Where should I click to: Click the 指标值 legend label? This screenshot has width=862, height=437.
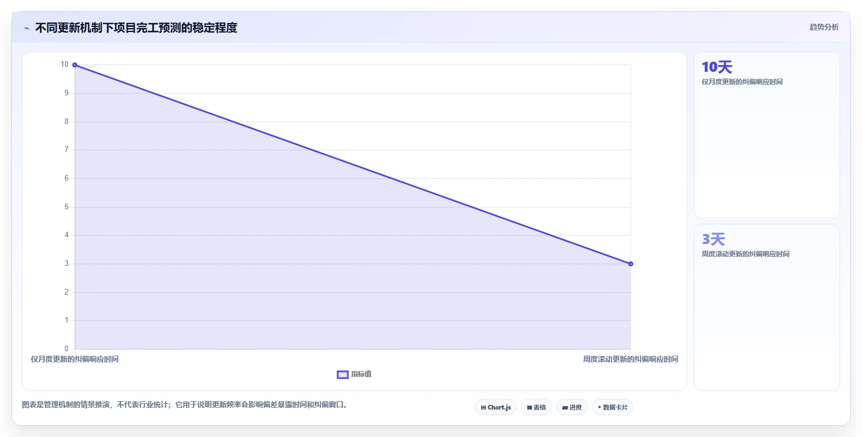tap(361, 375)
